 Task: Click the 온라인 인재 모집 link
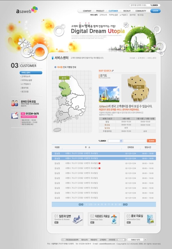[28, 101]
